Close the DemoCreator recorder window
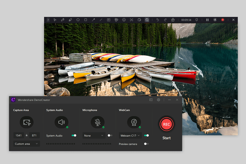Image resolution: width=246 pixels, height=164 pixels. point(177,100)
